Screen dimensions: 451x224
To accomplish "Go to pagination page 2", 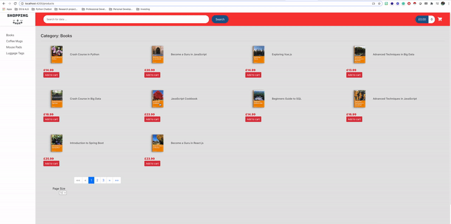I will point(97,180).
